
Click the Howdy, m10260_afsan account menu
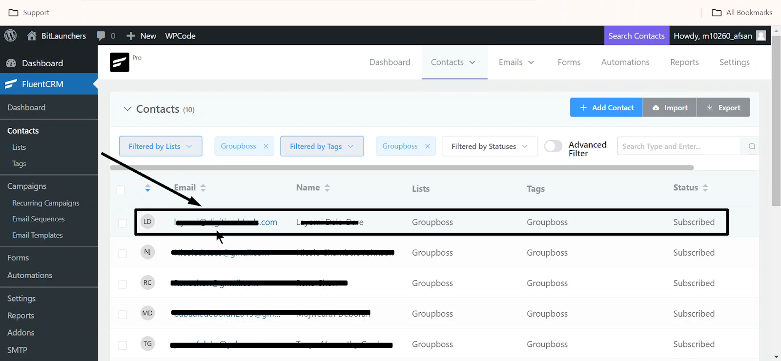(x=719, y=36)
